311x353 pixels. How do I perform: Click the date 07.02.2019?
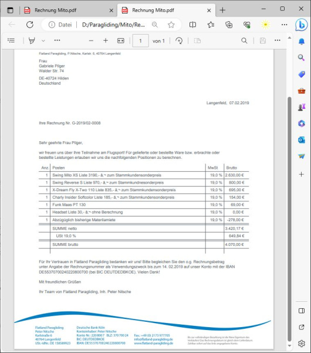[239, 103]
